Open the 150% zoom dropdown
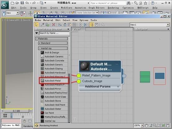This screenshot has width=172, height=129. (142, 125)
